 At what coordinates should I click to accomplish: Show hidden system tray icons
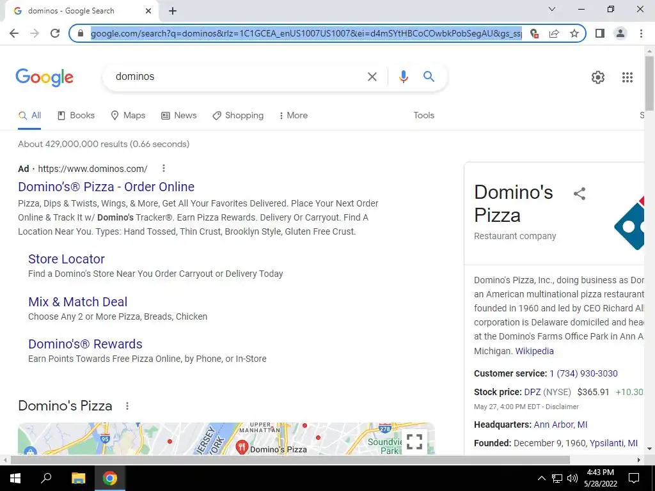tap(541, 478)
